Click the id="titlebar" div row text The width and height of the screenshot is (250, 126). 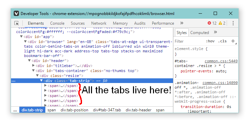point(64,66)
